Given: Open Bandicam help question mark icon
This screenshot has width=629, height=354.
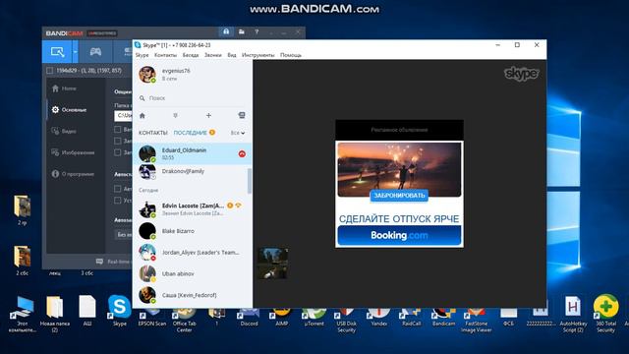Looking at the screenshot, I should (257, 31).
